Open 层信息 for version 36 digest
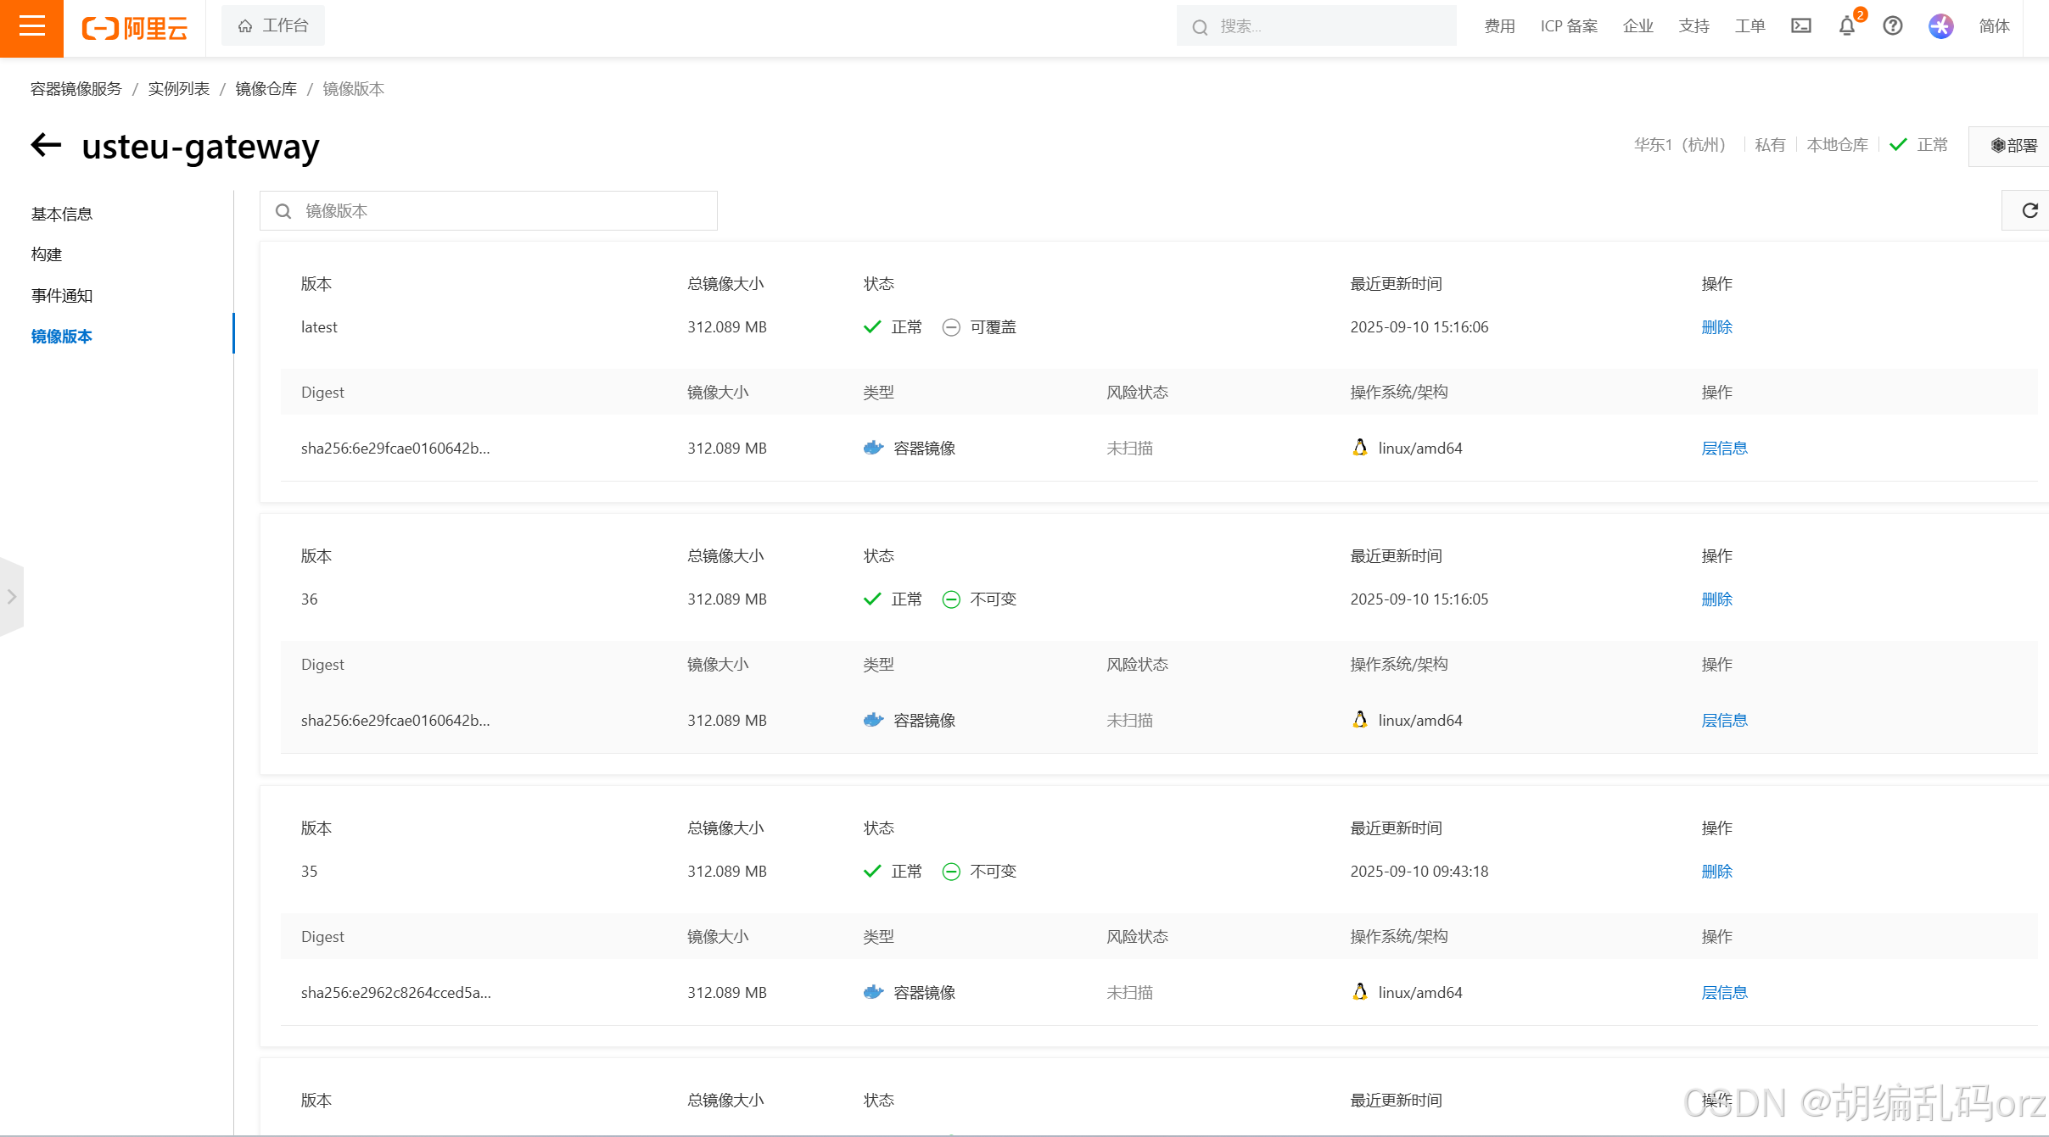 pos(1724,721)
